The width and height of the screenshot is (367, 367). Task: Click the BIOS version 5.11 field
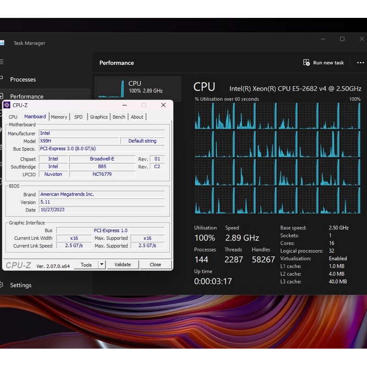pyautogui.click(x=101, y=202)
